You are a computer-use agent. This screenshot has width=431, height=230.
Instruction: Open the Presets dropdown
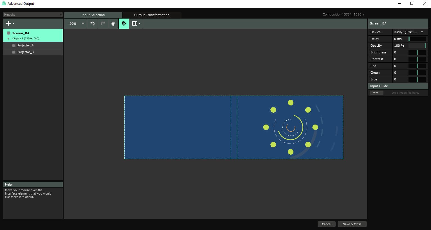33,15
